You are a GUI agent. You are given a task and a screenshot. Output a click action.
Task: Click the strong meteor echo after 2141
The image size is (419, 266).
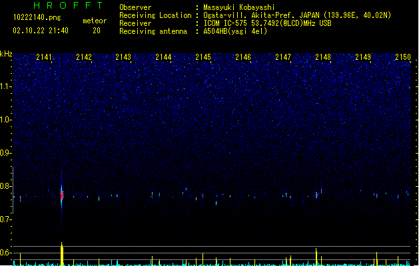62,196
